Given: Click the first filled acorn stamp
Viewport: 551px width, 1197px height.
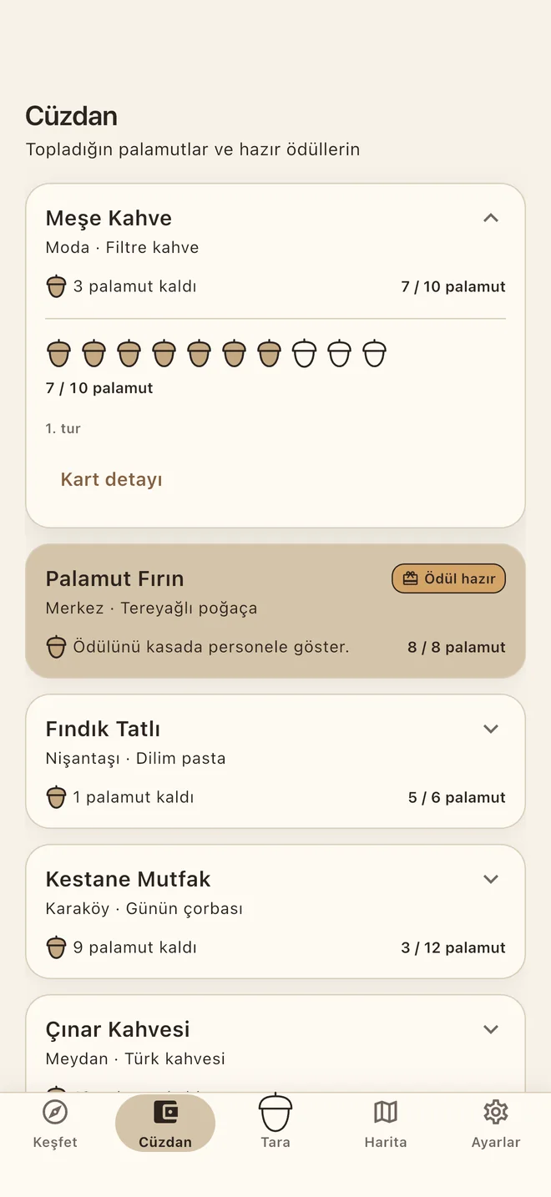Looking at the screenshot, I should [58, 353].
